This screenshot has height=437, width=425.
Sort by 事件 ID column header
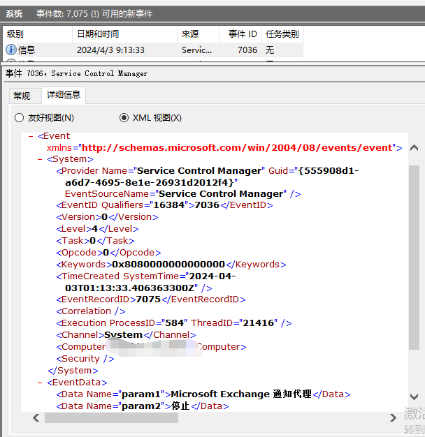click(240, 34)
